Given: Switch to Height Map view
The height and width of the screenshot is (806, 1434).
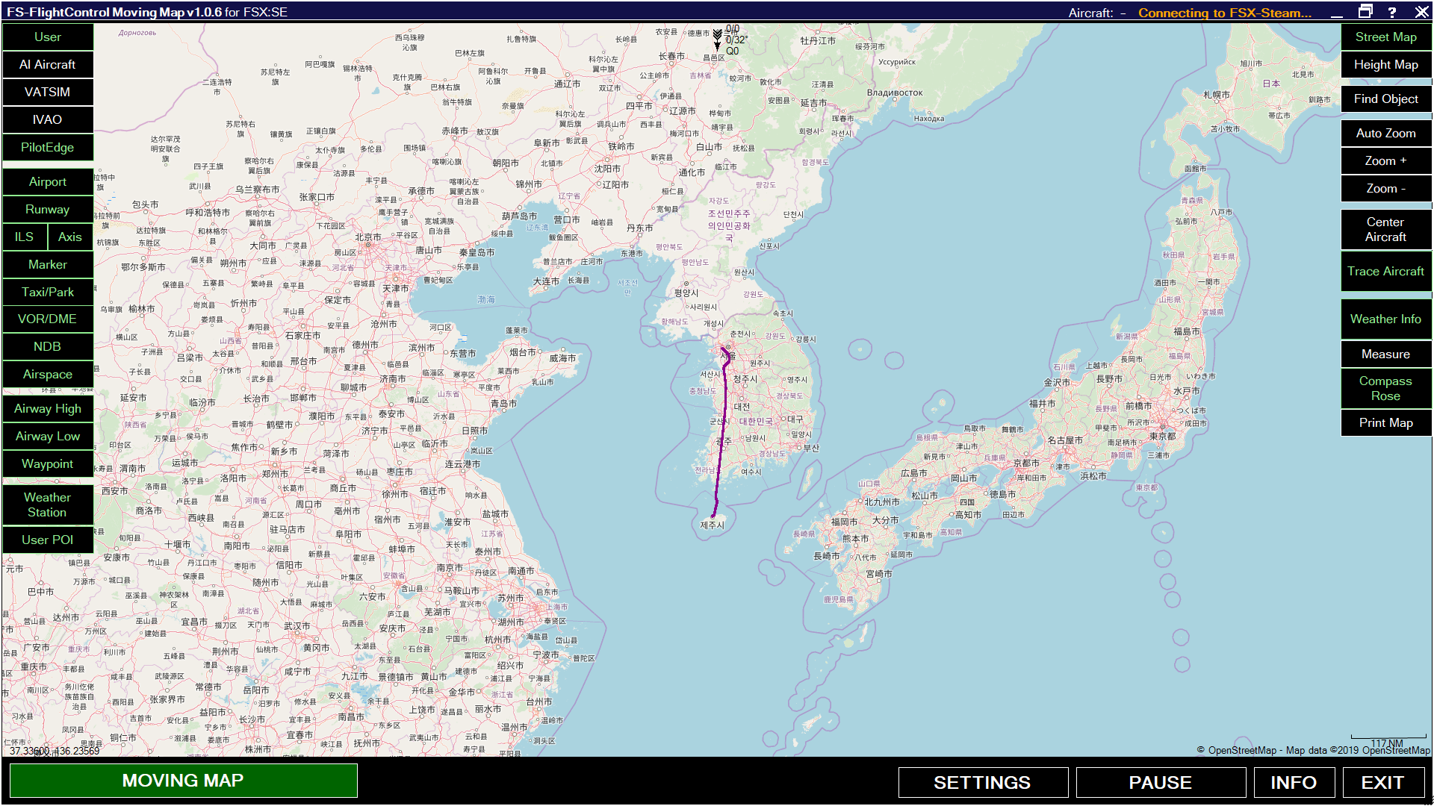Looking at the screenshot, I should coord(1385,64).
